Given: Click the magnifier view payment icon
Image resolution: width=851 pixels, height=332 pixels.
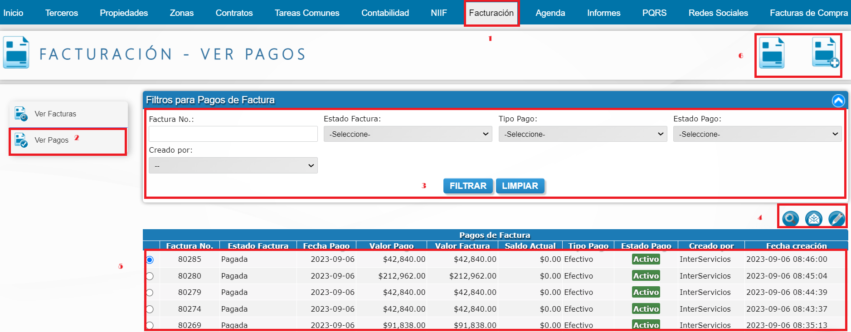Looking at the screenshot, I should pyautogui.click(x=790, y=219).
